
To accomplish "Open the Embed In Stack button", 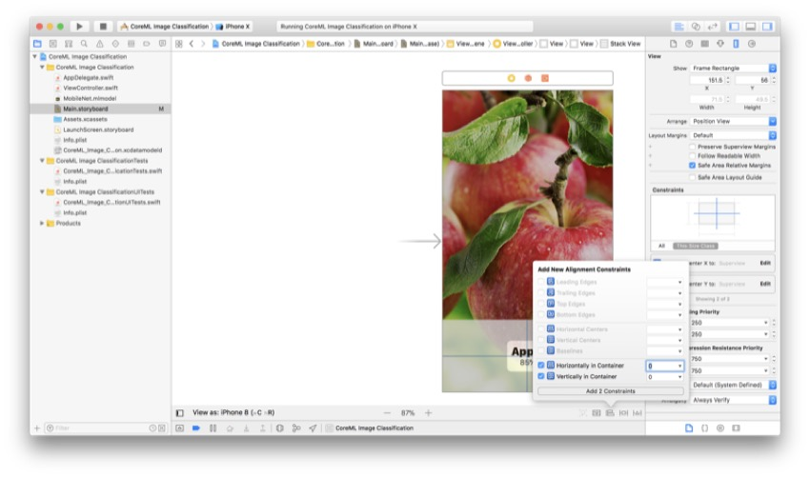I will point(597,413).
